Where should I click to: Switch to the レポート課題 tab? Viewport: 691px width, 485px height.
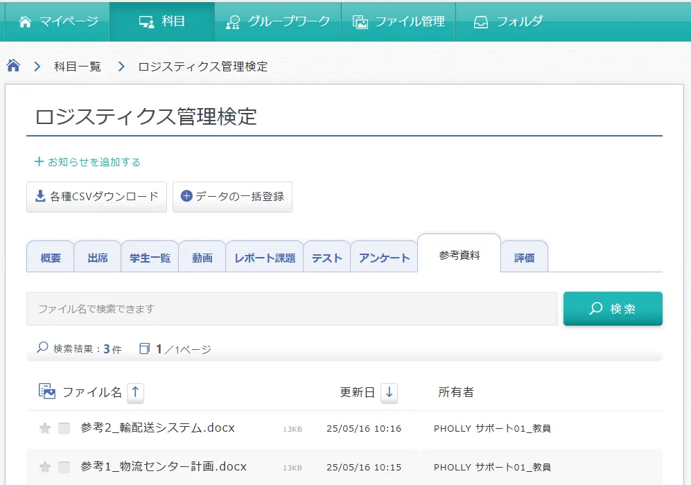tap(265, 258)
